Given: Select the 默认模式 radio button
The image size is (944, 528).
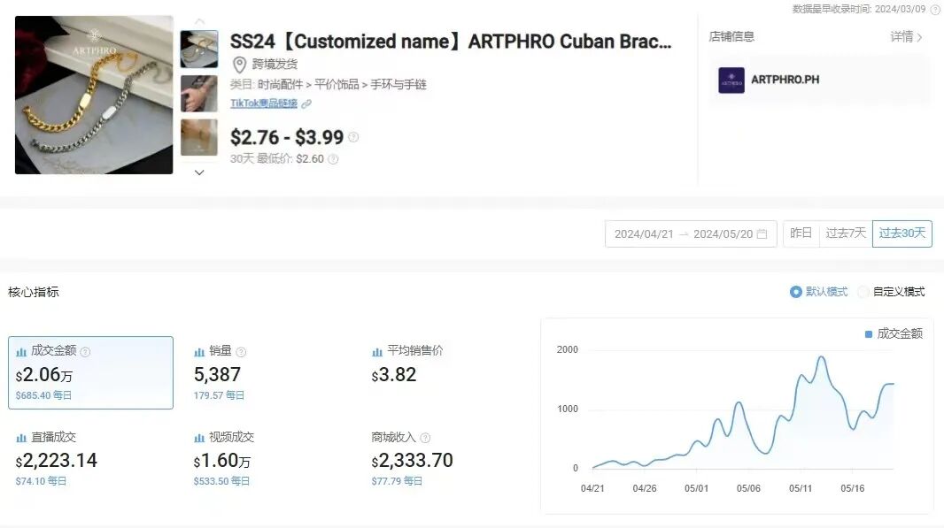Looking at the screenshot, I should [795, 292].
